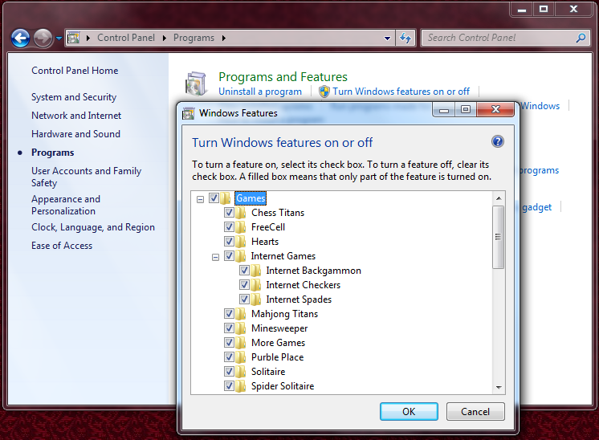The image size is (599, 440).
Task: Uncheck Hearts checkbox
Action: tap(229, 242)
